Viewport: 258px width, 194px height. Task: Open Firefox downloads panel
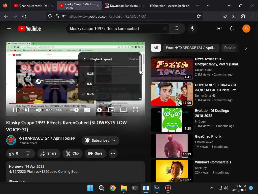[234, 16]
